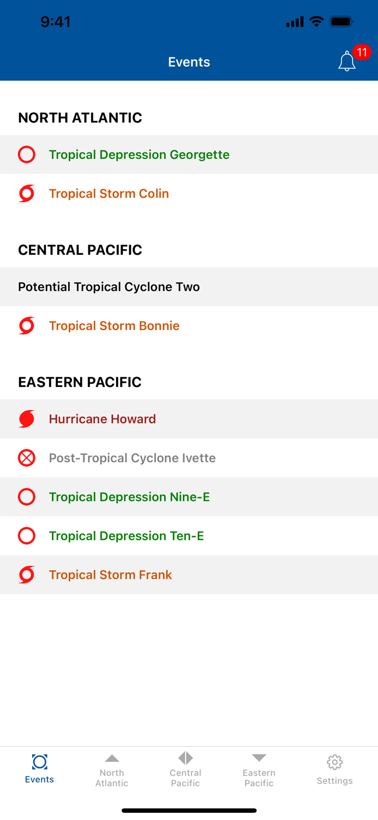Select the tropical storm icon next to Colin
The width and height of the screenshot is (378, 820).
point(26,194)
